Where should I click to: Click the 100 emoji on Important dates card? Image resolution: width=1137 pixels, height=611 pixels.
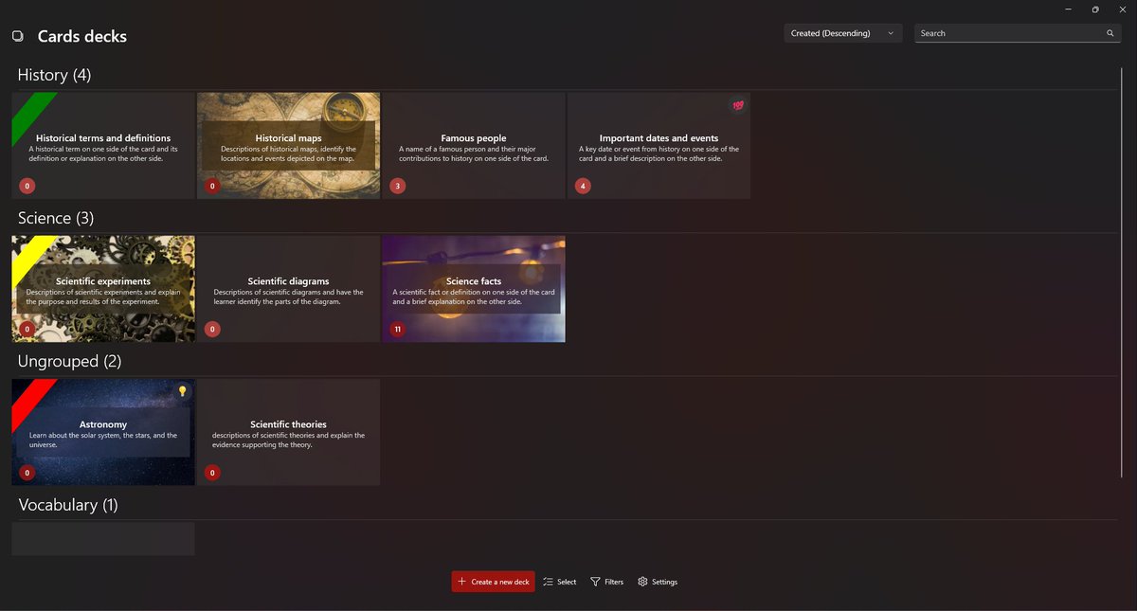click(738, 105)
